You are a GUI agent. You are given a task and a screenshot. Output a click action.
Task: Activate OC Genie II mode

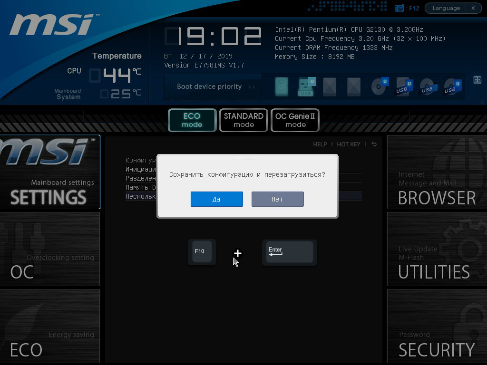(x=295, y=120)
